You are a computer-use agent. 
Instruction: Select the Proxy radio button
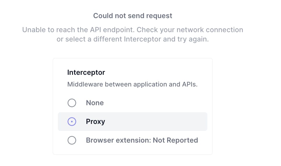point(72,122)
